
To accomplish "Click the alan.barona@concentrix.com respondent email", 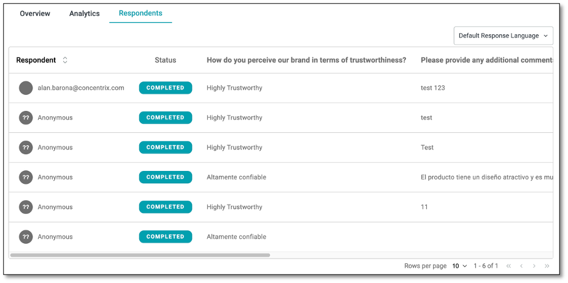I will [81, 88].
